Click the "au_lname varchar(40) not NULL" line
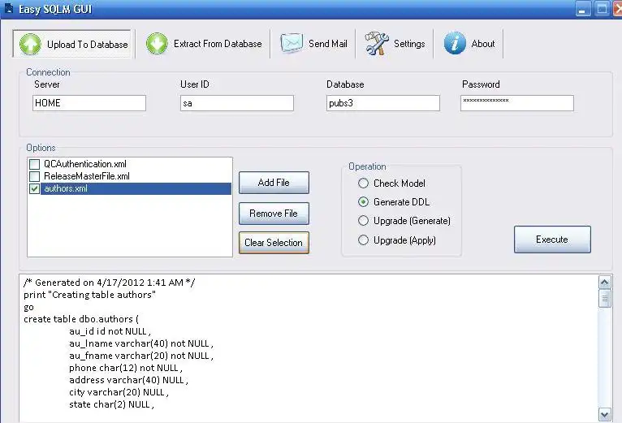The height and width of the screenshot is (423, 622). (141, 343)
